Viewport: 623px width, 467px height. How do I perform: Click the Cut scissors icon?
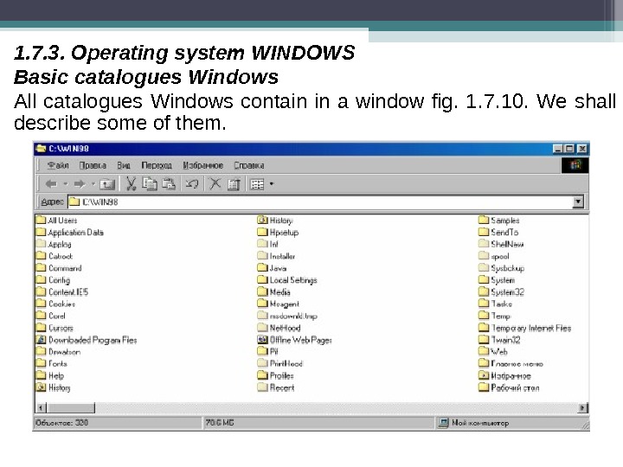coord(132,183)
